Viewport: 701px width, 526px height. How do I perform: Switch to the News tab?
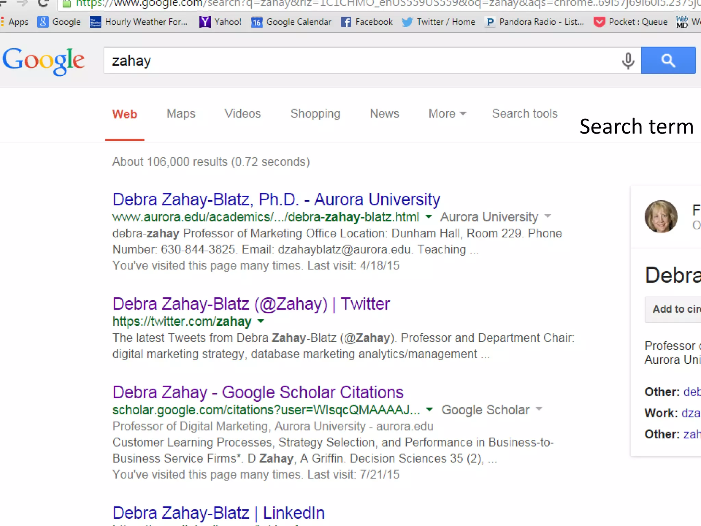(384, 114)
